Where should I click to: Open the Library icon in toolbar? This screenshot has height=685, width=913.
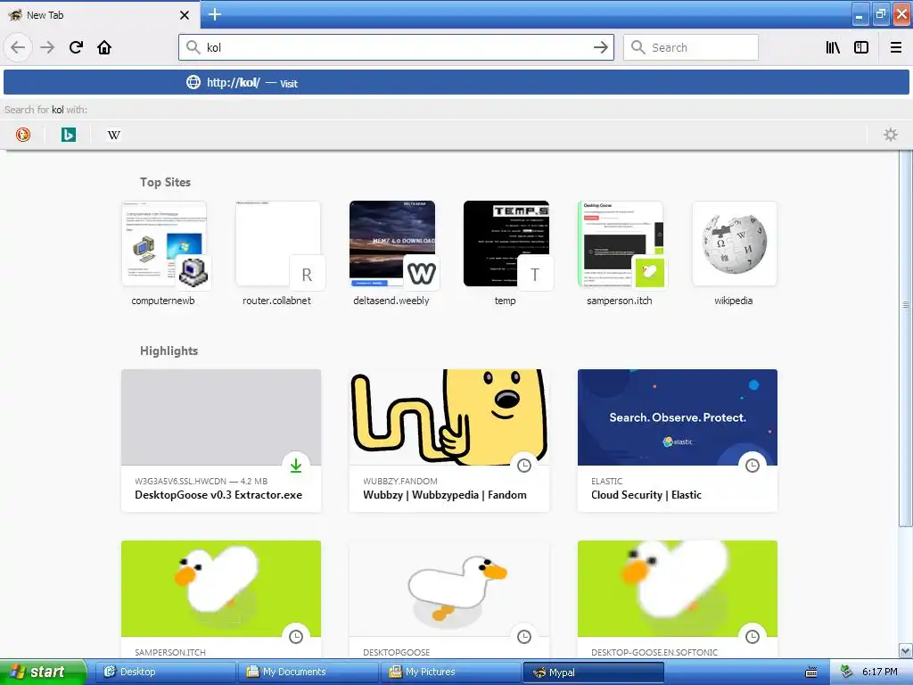point(833,47)
